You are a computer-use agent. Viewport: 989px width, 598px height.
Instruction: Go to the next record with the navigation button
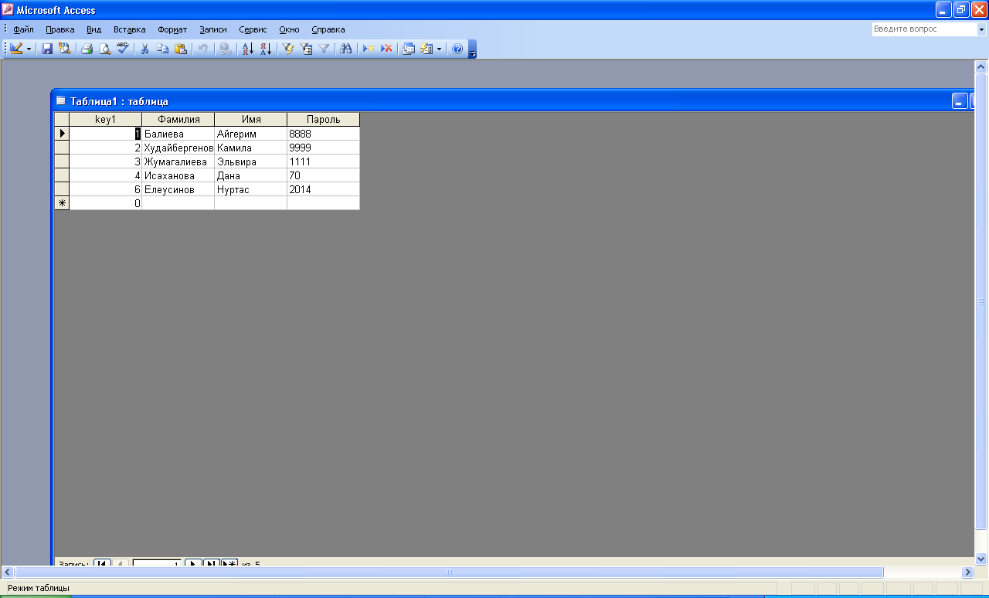point(193,563)
